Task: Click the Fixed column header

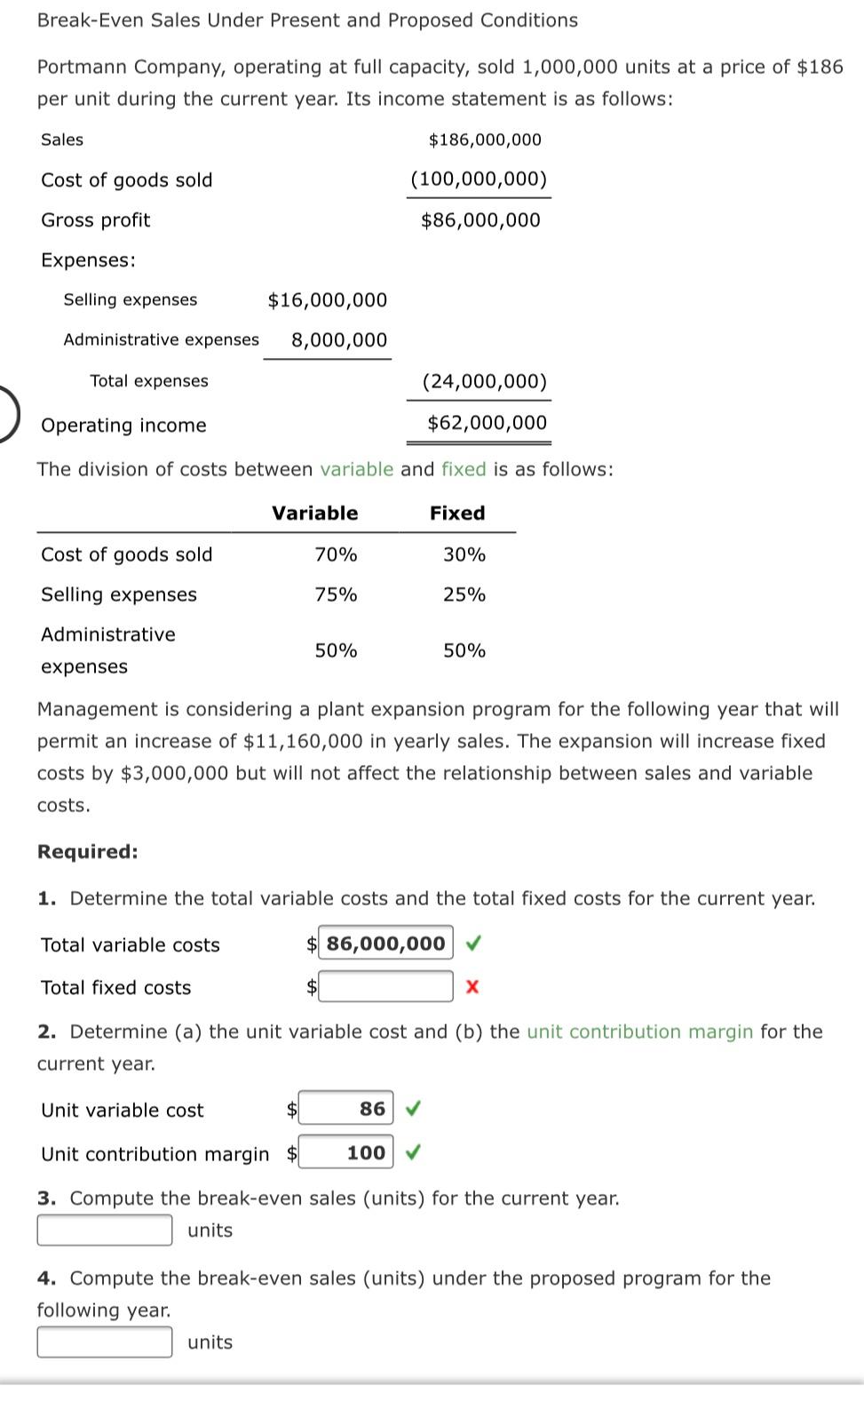Action: [458, 513]
